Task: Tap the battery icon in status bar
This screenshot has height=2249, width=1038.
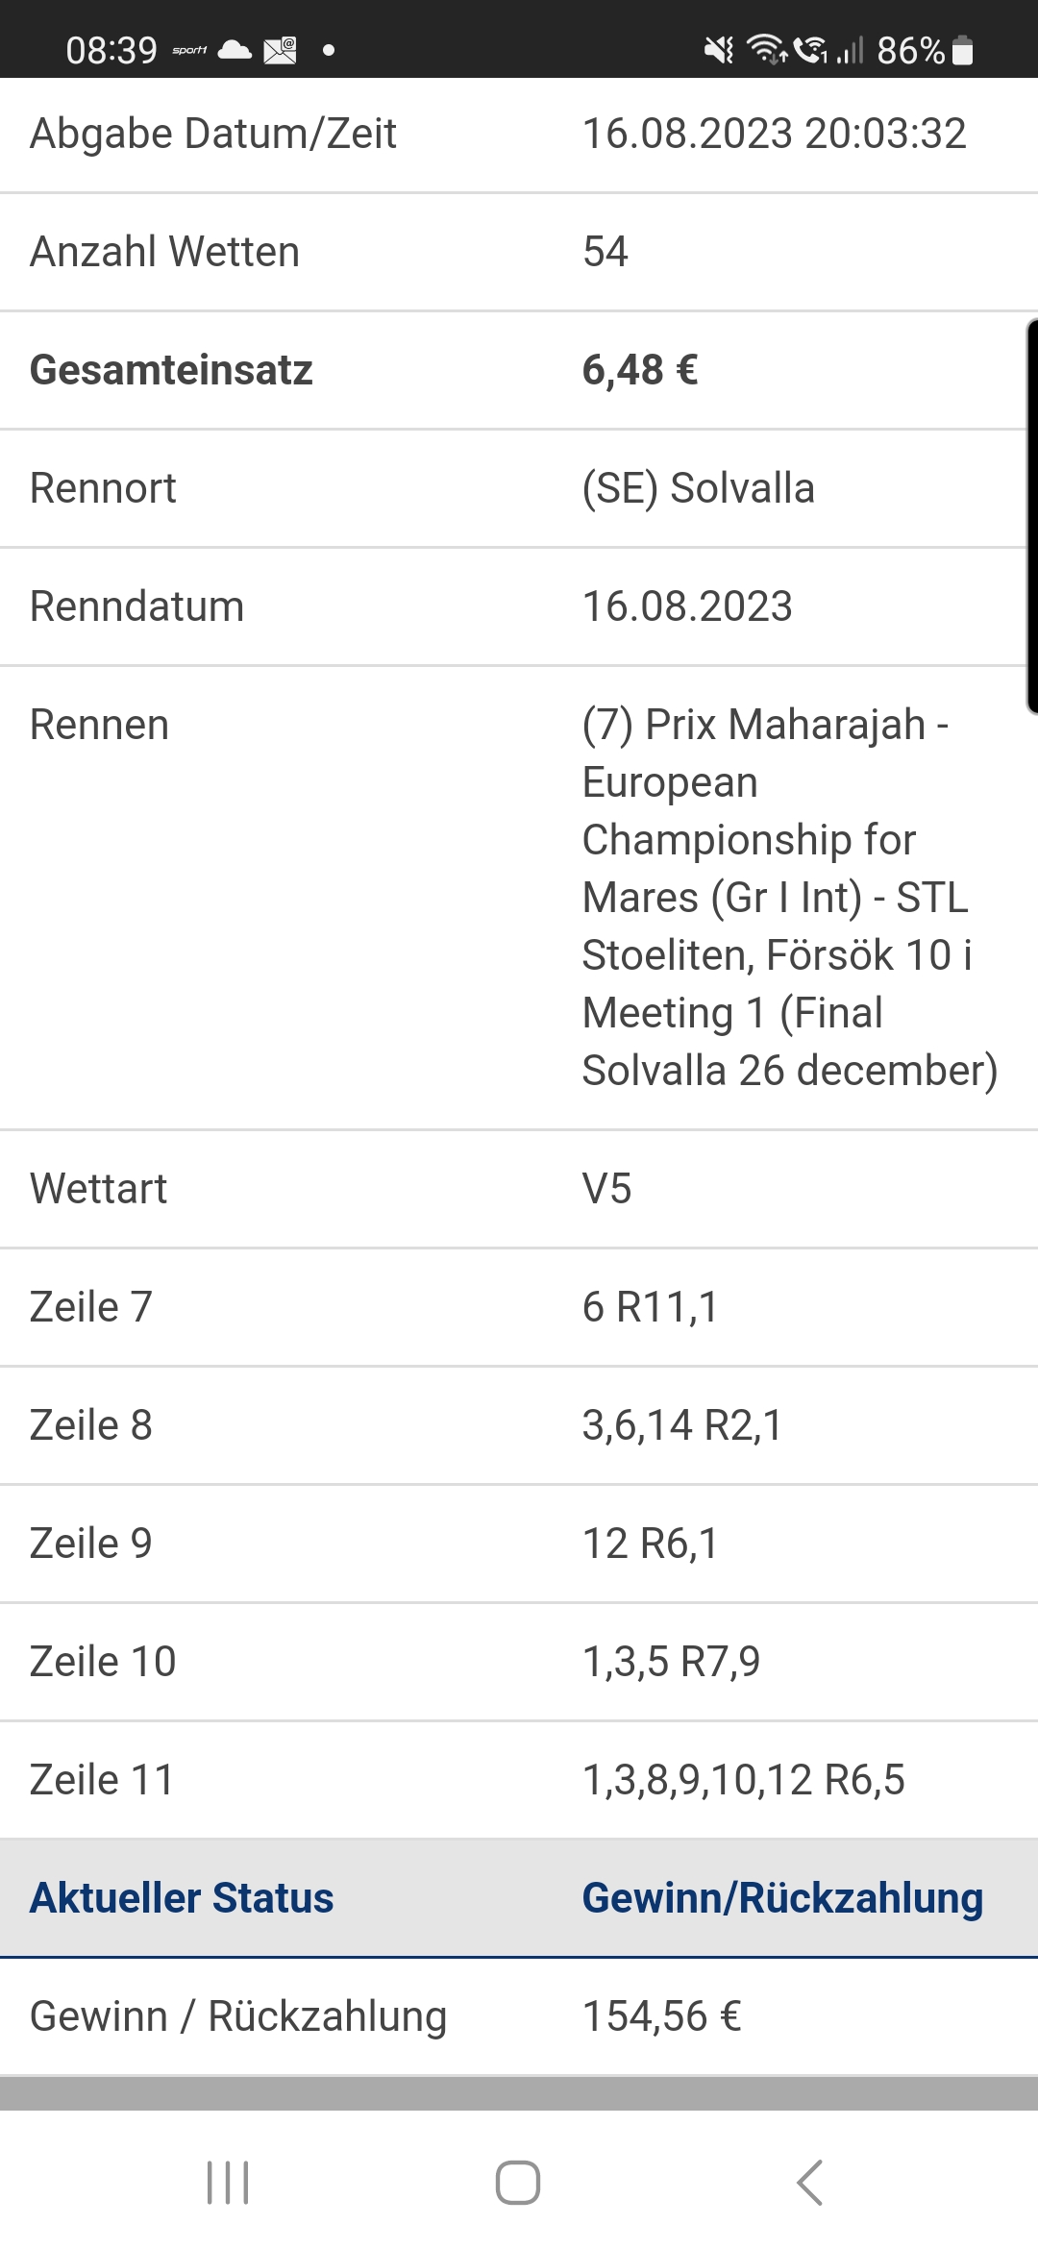Action: [x=962, y=50]
